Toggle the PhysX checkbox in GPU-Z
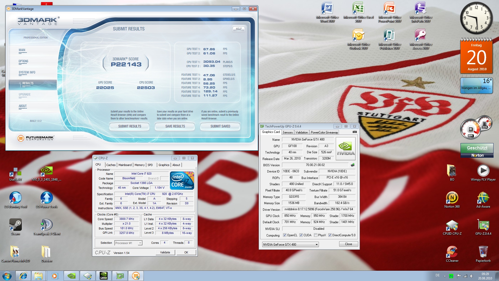The width and height of the screenshot is (499, 281). point(316,235)
